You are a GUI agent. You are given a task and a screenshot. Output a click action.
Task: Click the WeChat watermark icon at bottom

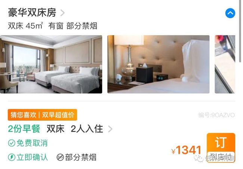point(198,159)
